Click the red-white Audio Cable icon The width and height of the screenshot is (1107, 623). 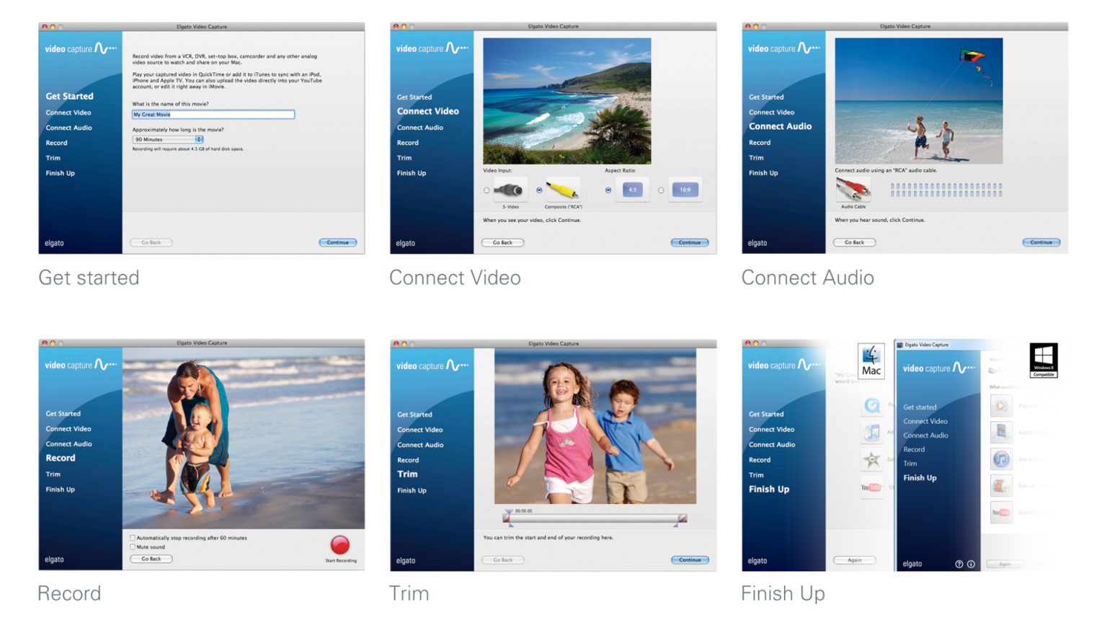coord(853,190)
